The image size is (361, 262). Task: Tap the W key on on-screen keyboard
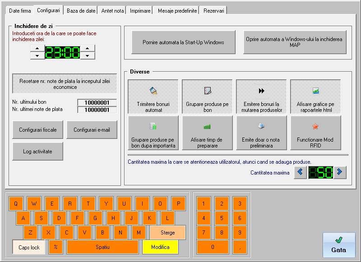pyautogui.click(x=34, y=203)
